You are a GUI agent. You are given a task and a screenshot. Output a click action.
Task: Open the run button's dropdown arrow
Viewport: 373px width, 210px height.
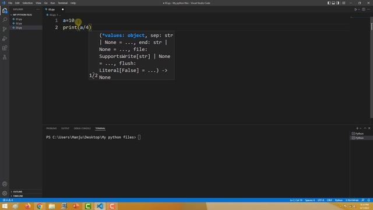pos(359,9)
